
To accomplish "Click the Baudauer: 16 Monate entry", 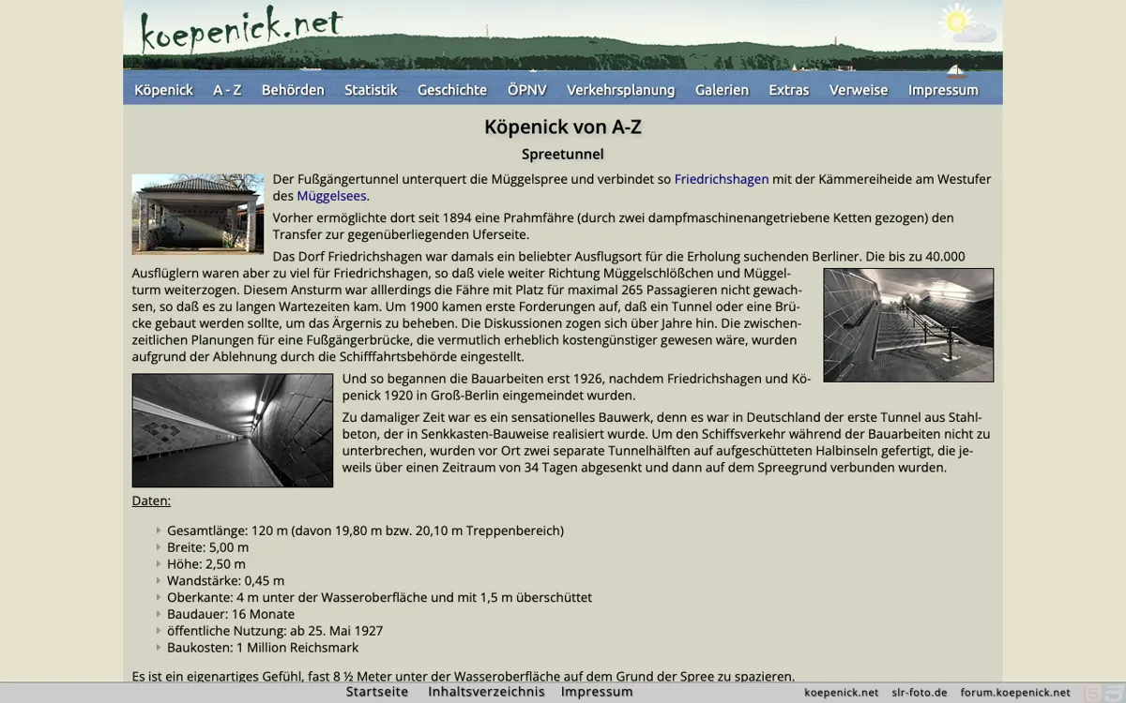I will point(231,615).
